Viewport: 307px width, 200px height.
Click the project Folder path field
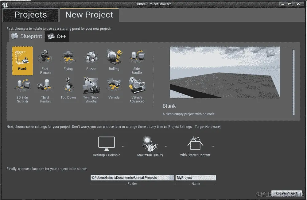tap(130, 178)
